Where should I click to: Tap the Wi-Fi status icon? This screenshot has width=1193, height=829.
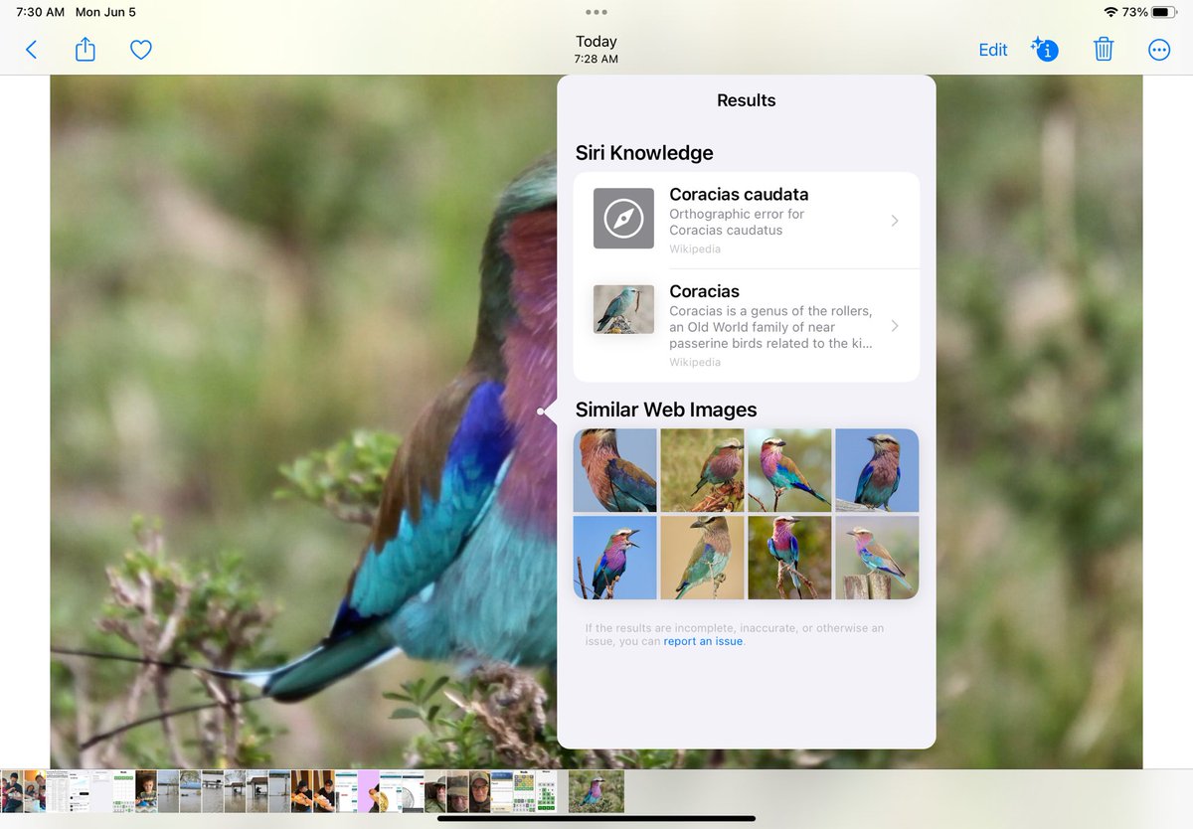tap(1110, 12)
